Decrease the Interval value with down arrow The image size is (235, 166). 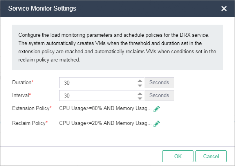coord(140,98)
